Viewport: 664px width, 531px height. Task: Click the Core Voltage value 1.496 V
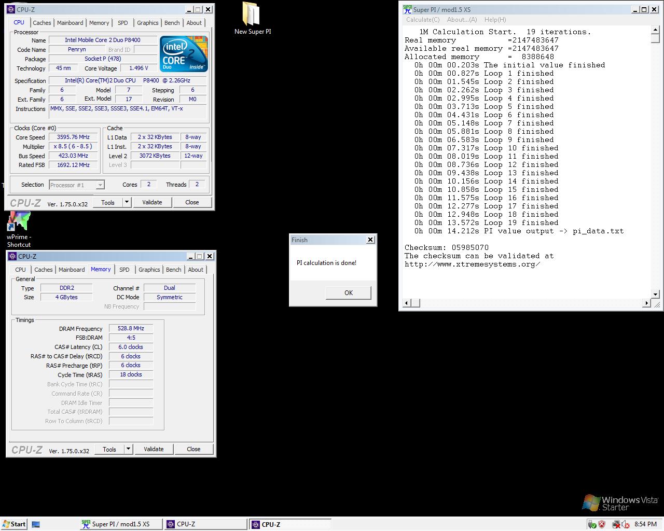point(139,68)
